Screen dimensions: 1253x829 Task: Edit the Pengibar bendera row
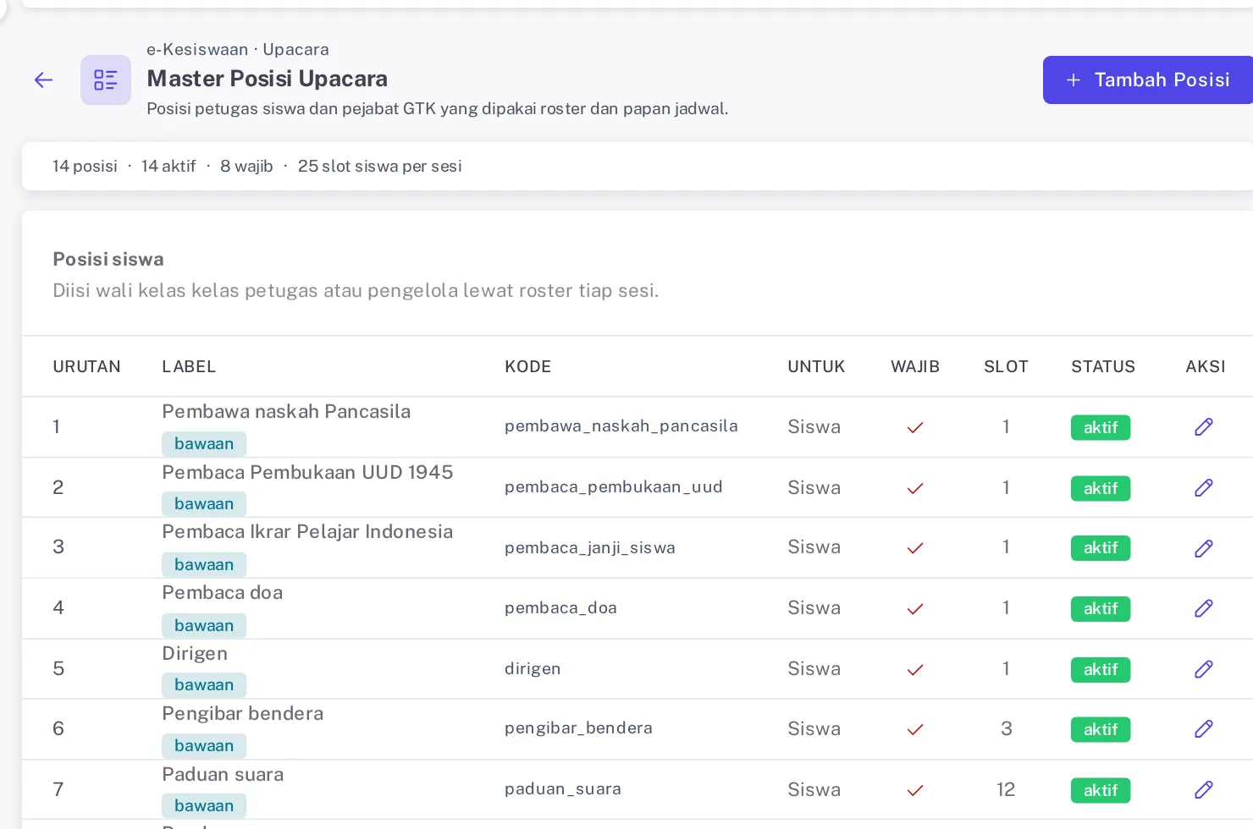pyautogui.click(x=1204, y=729)
